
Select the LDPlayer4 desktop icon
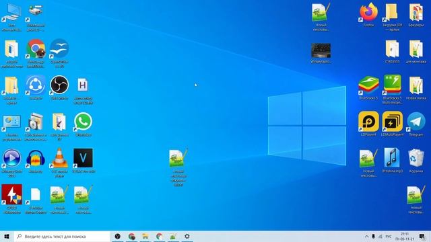(x=368, y=122)
